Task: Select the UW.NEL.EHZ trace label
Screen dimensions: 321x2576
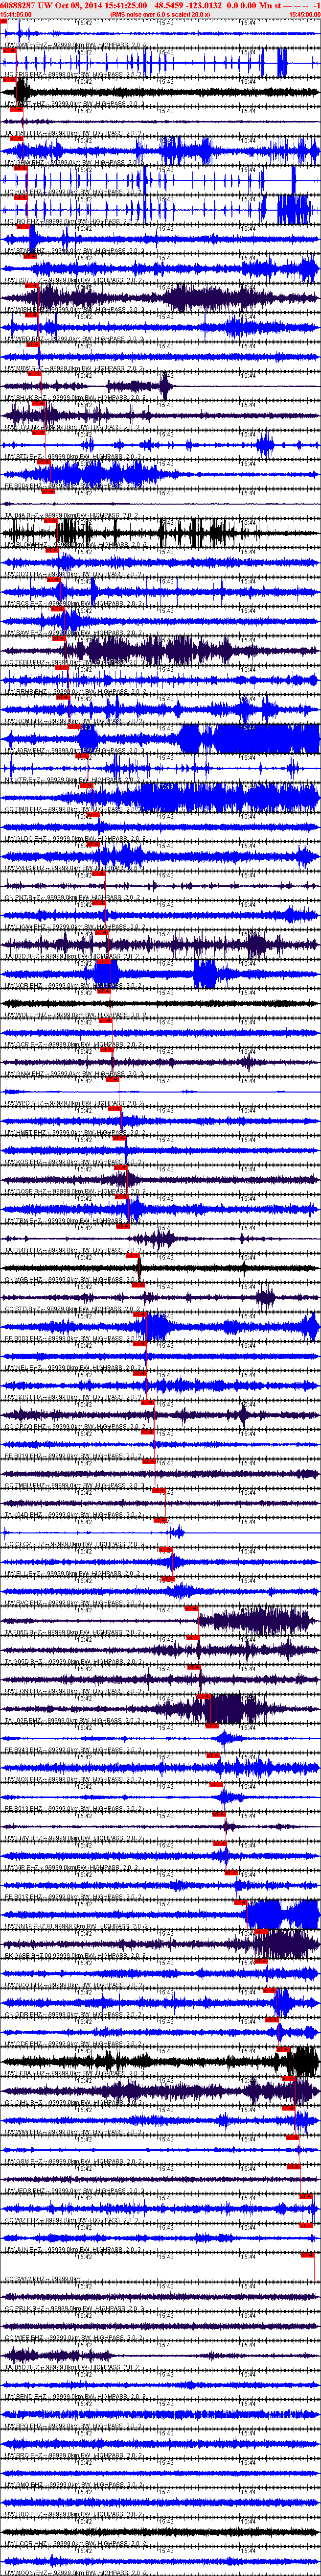Action: point(75,1366)
